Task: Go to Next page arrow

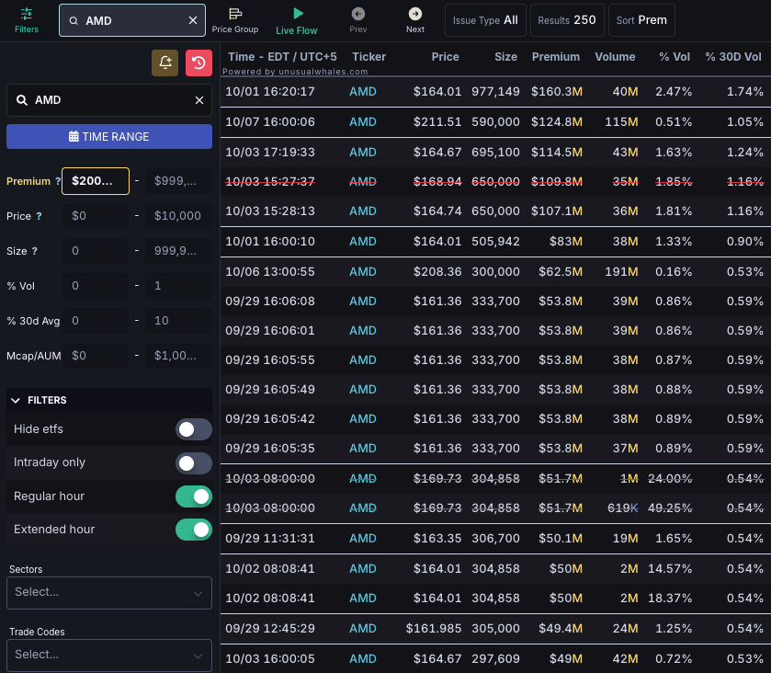Action: pos(415,14)
